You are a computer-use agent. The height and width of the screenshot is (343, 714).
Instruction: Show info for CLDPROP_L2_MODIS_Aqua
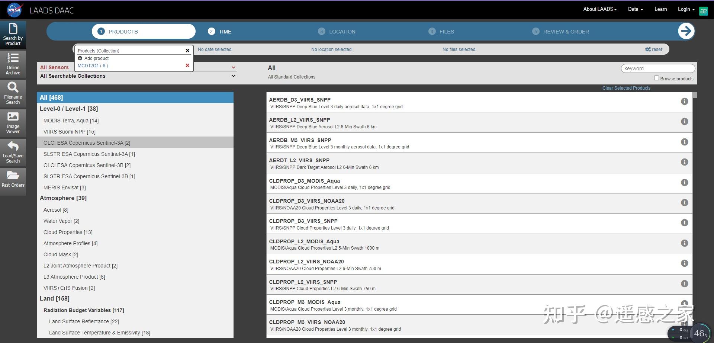tap(684, 243)
